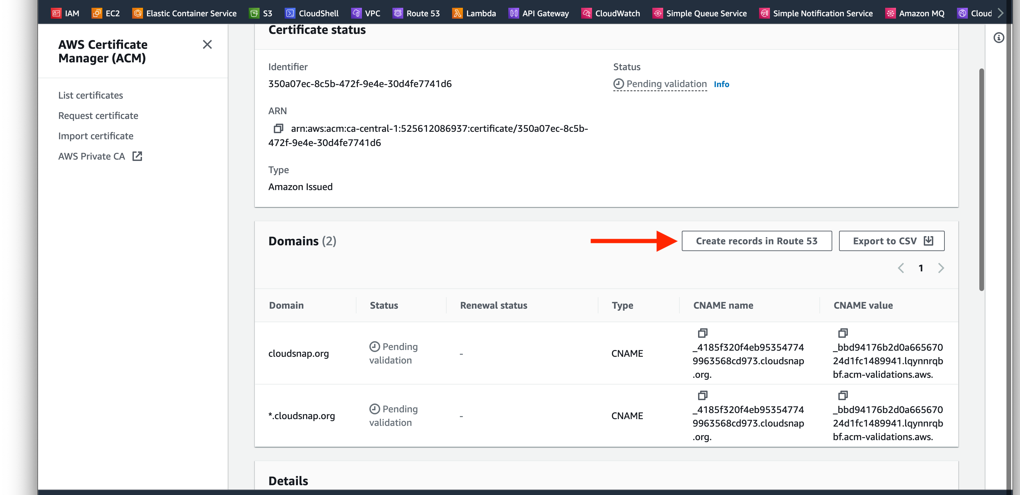Click the cloudsnap.org domain cell

pos(299,353)
